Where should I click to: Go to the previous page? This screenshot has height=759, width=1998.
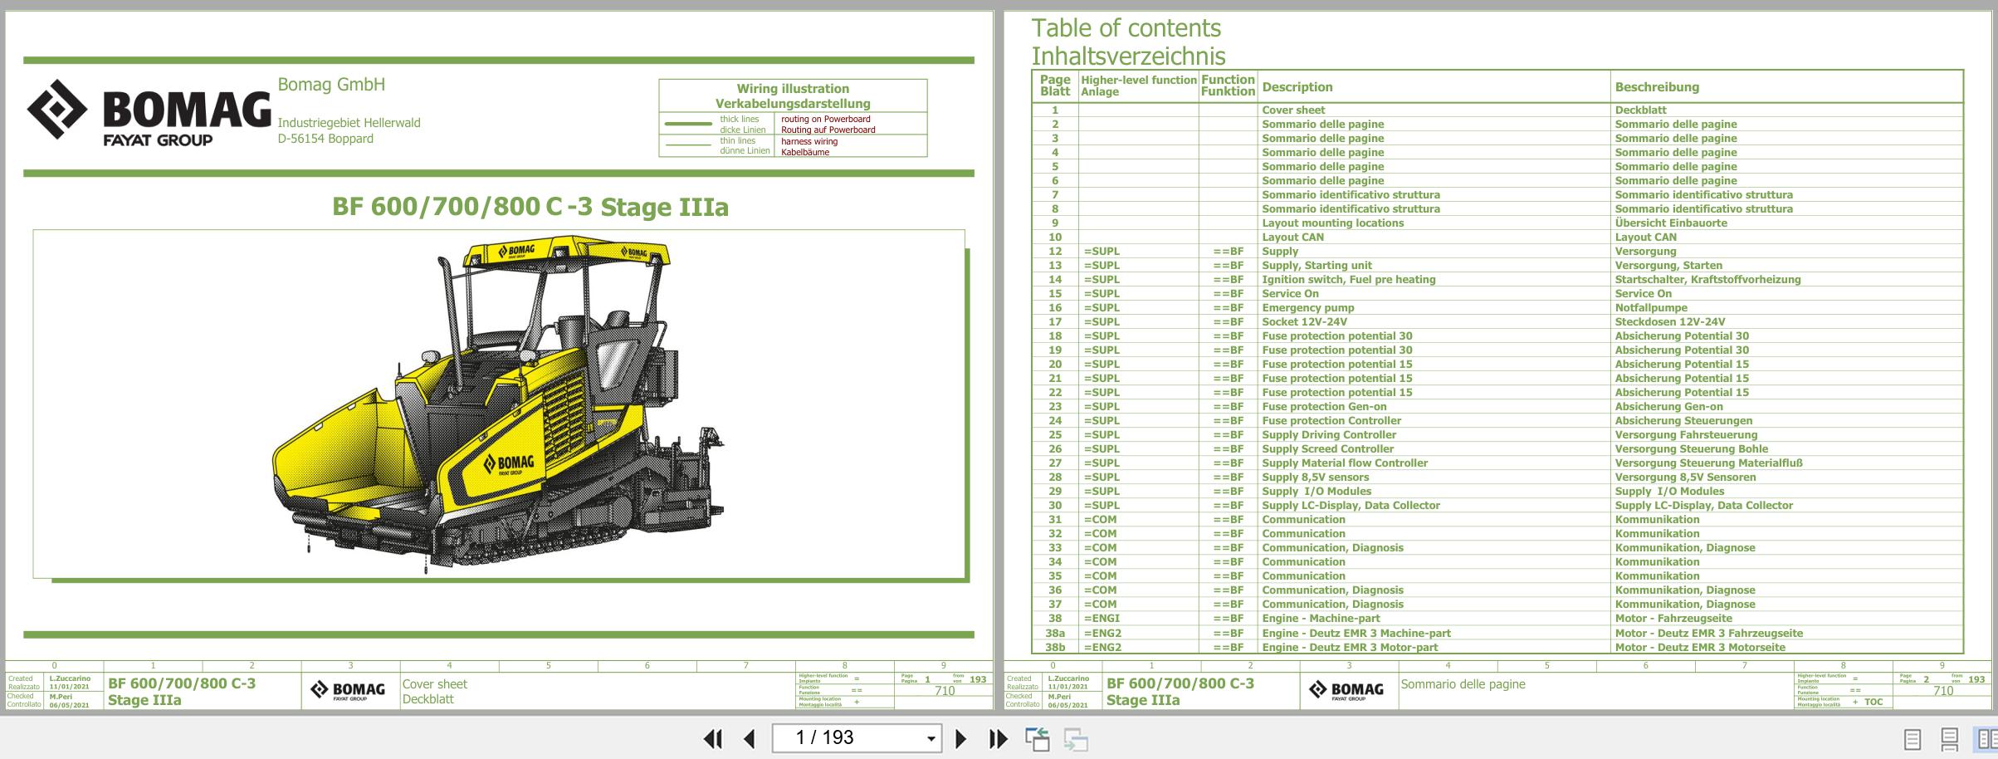[749, 738]
